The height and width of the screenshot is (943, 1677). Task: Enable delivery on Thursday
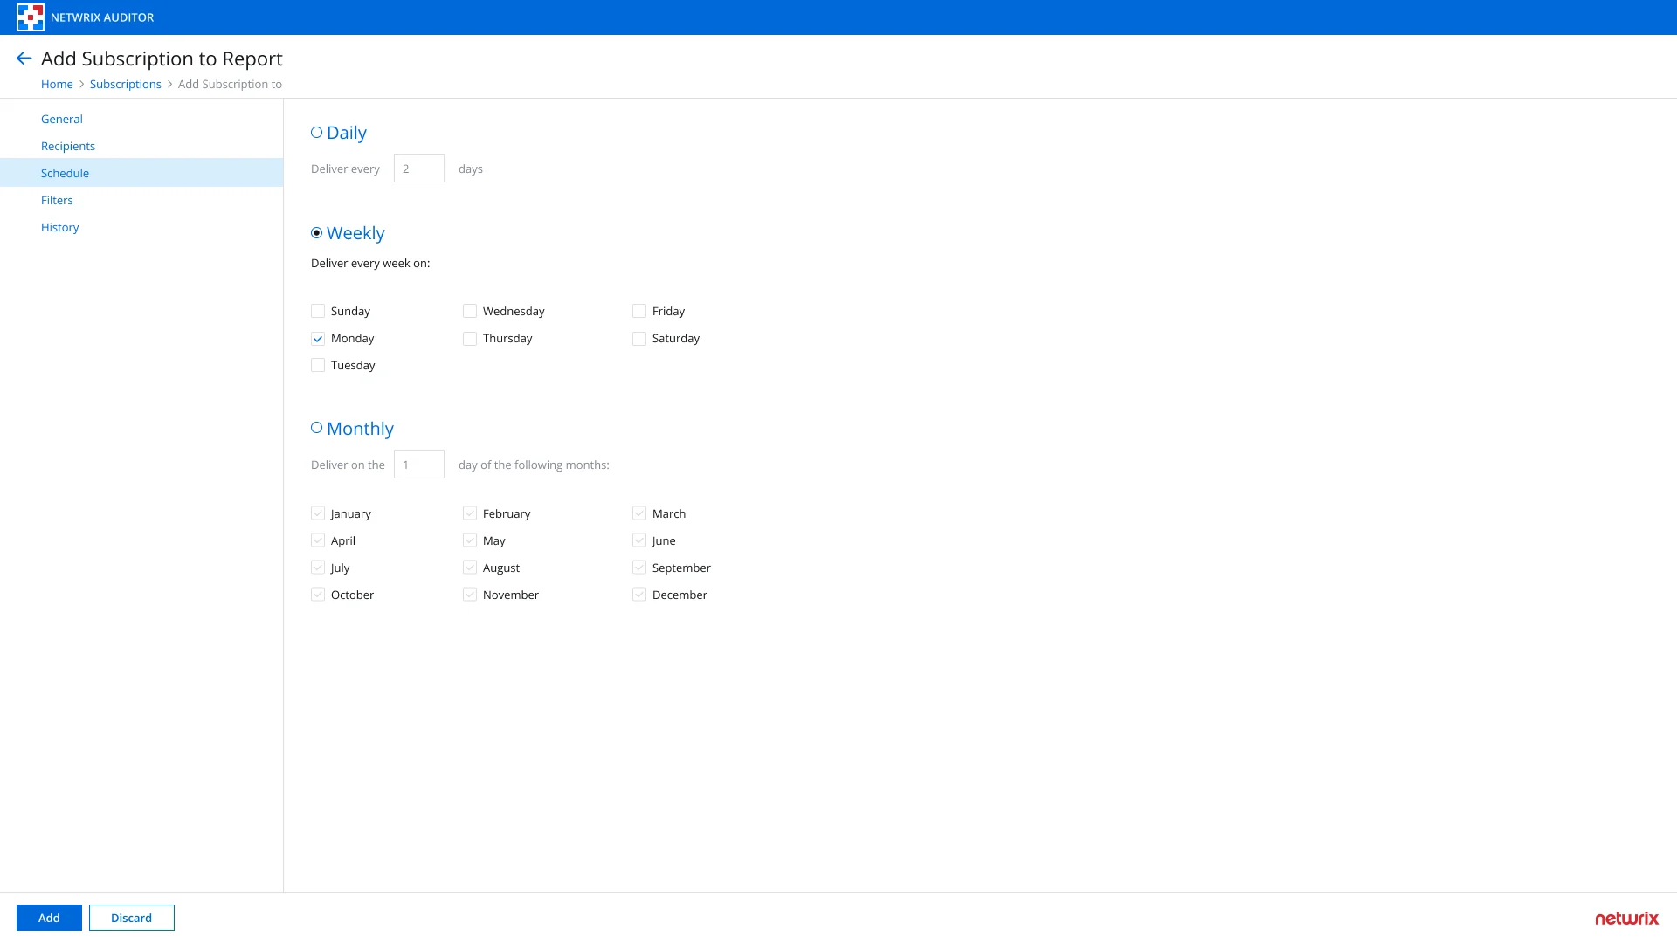point(470,338)
